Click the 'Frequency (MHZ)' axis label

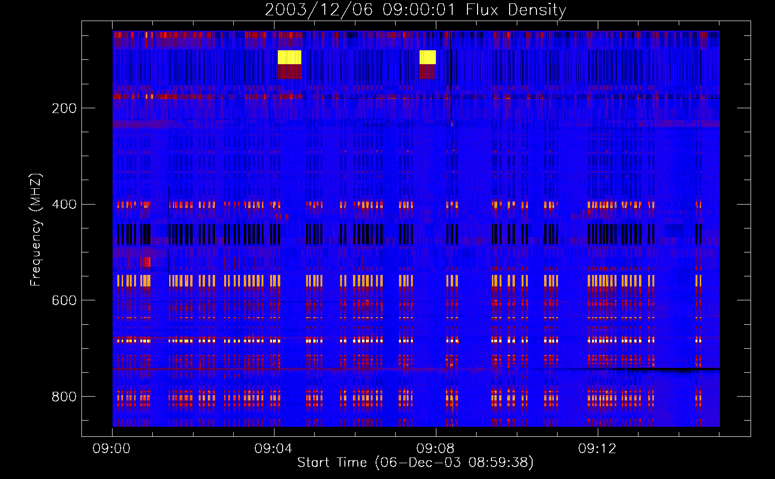pyautogui.click(x=36, y=230)
